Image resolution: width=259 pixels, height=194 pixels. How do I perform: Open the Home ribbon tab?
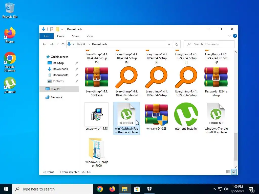click(x=61, y=36)
